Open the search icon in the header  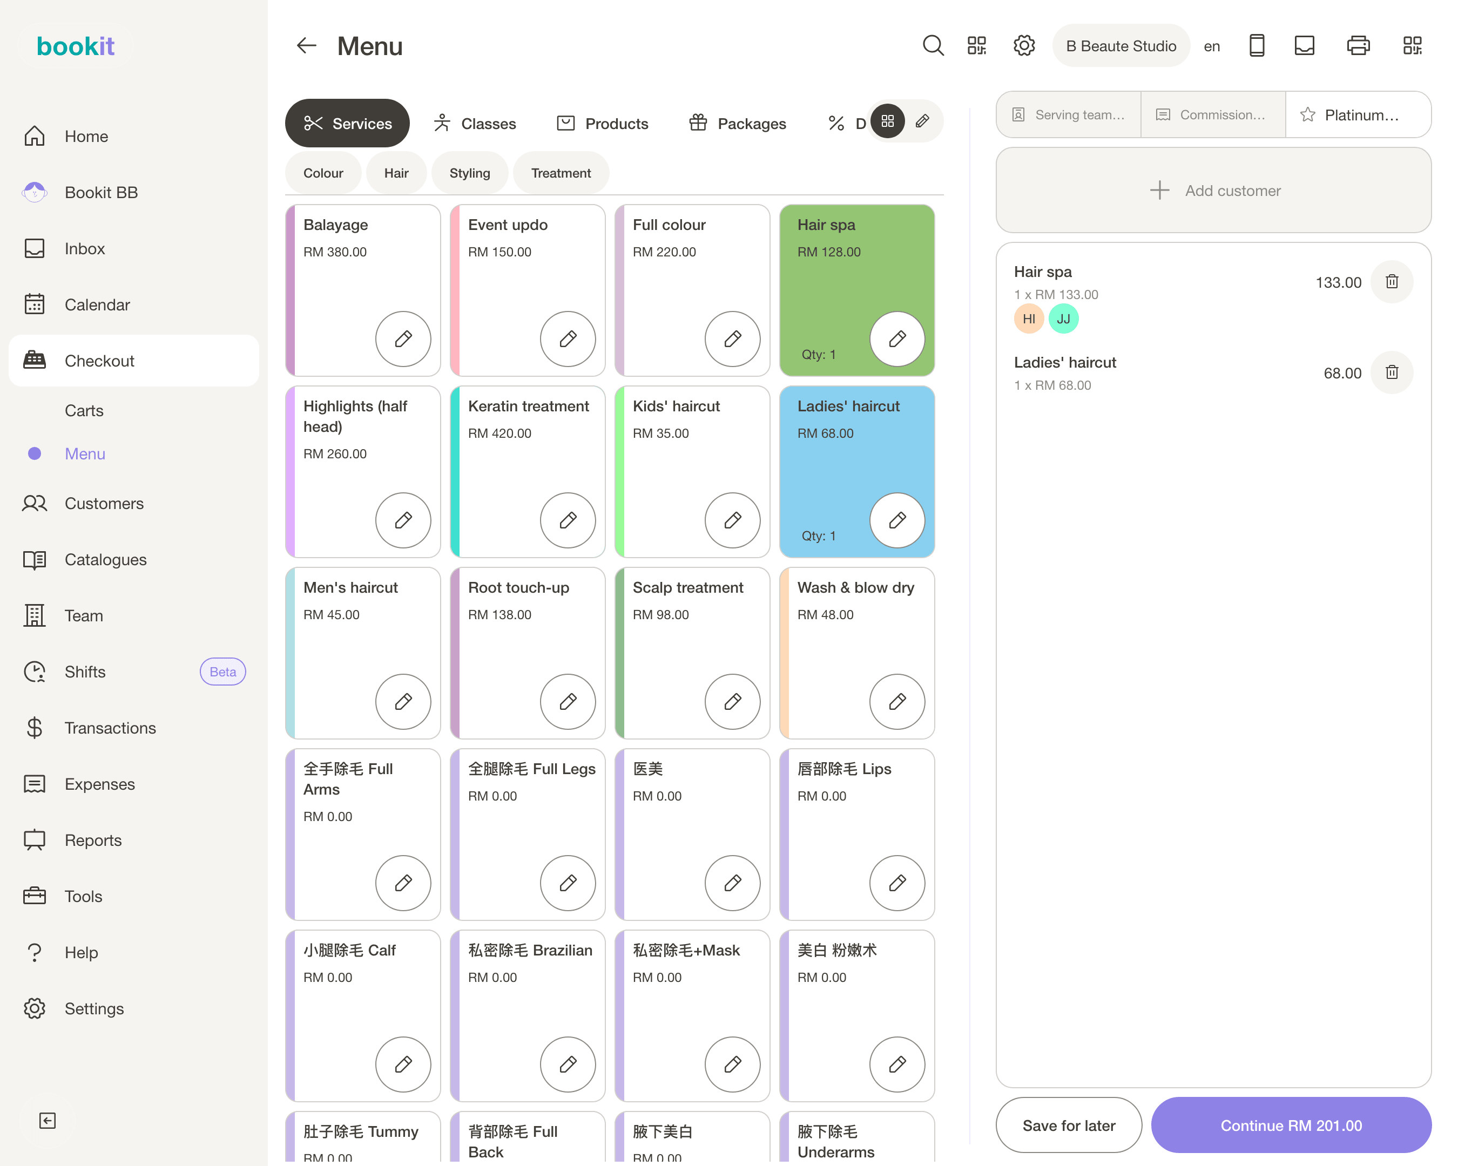point(933,46)
